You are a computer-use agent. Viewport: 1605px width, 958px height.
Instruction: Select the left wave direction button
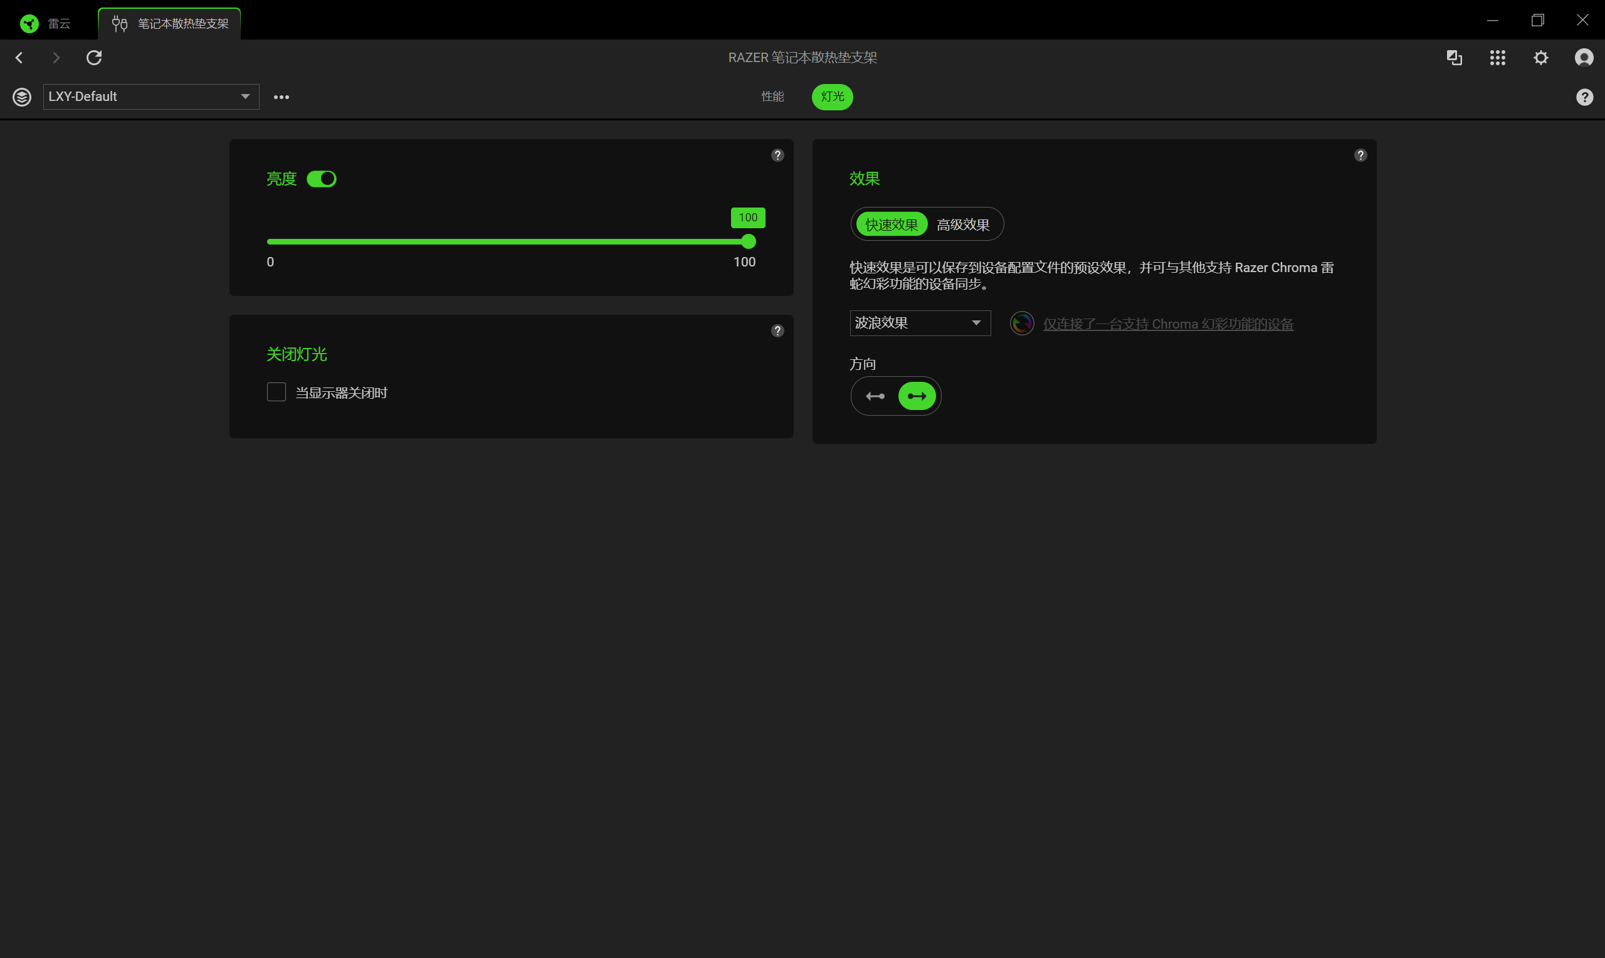coord(875,396)
